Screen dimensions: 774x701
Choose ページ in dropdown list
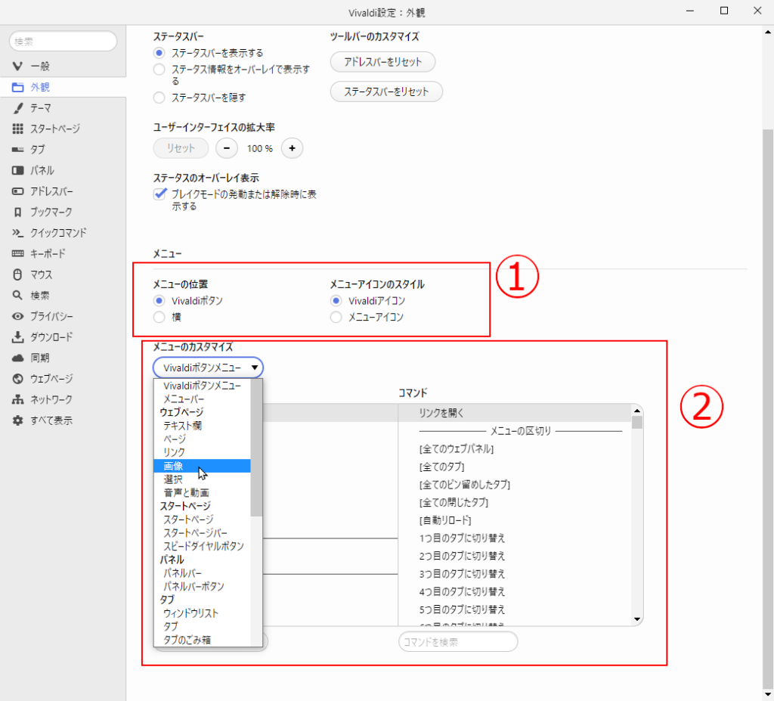click(x=203, y=439)
